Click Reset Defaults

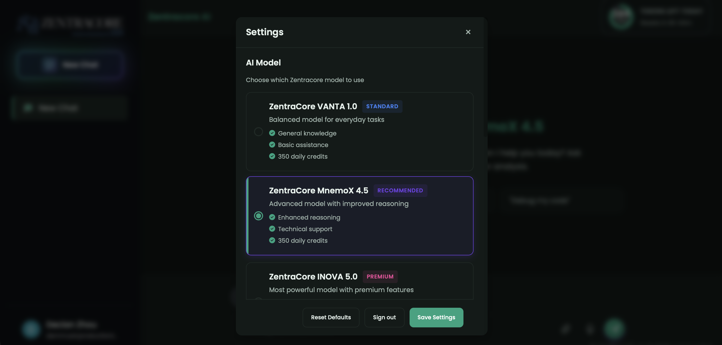coord(331,317)
